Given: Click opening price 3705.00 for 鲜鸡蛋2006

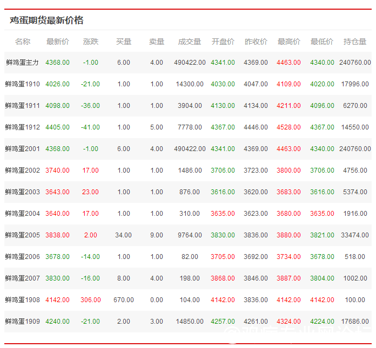Looking at the screenshot, I should [x=223, y=256].
